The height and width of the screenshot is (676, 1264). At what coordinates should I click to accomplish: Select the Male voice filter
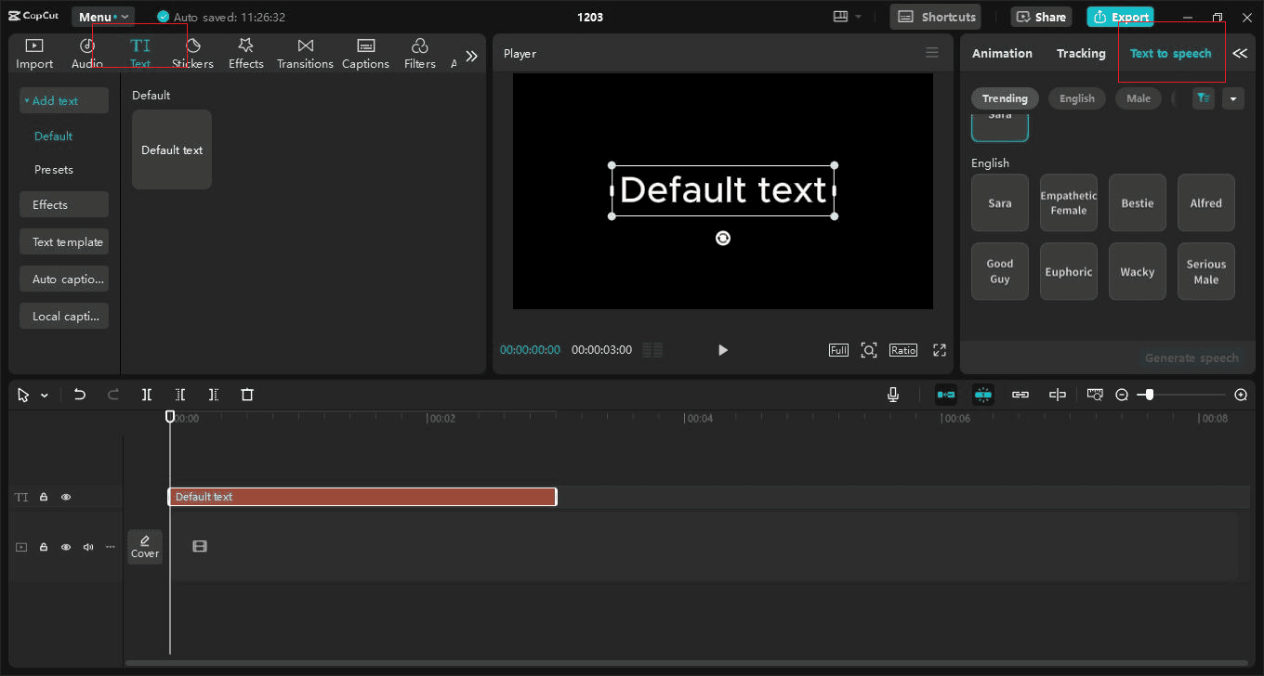(x=1139, y=98)
